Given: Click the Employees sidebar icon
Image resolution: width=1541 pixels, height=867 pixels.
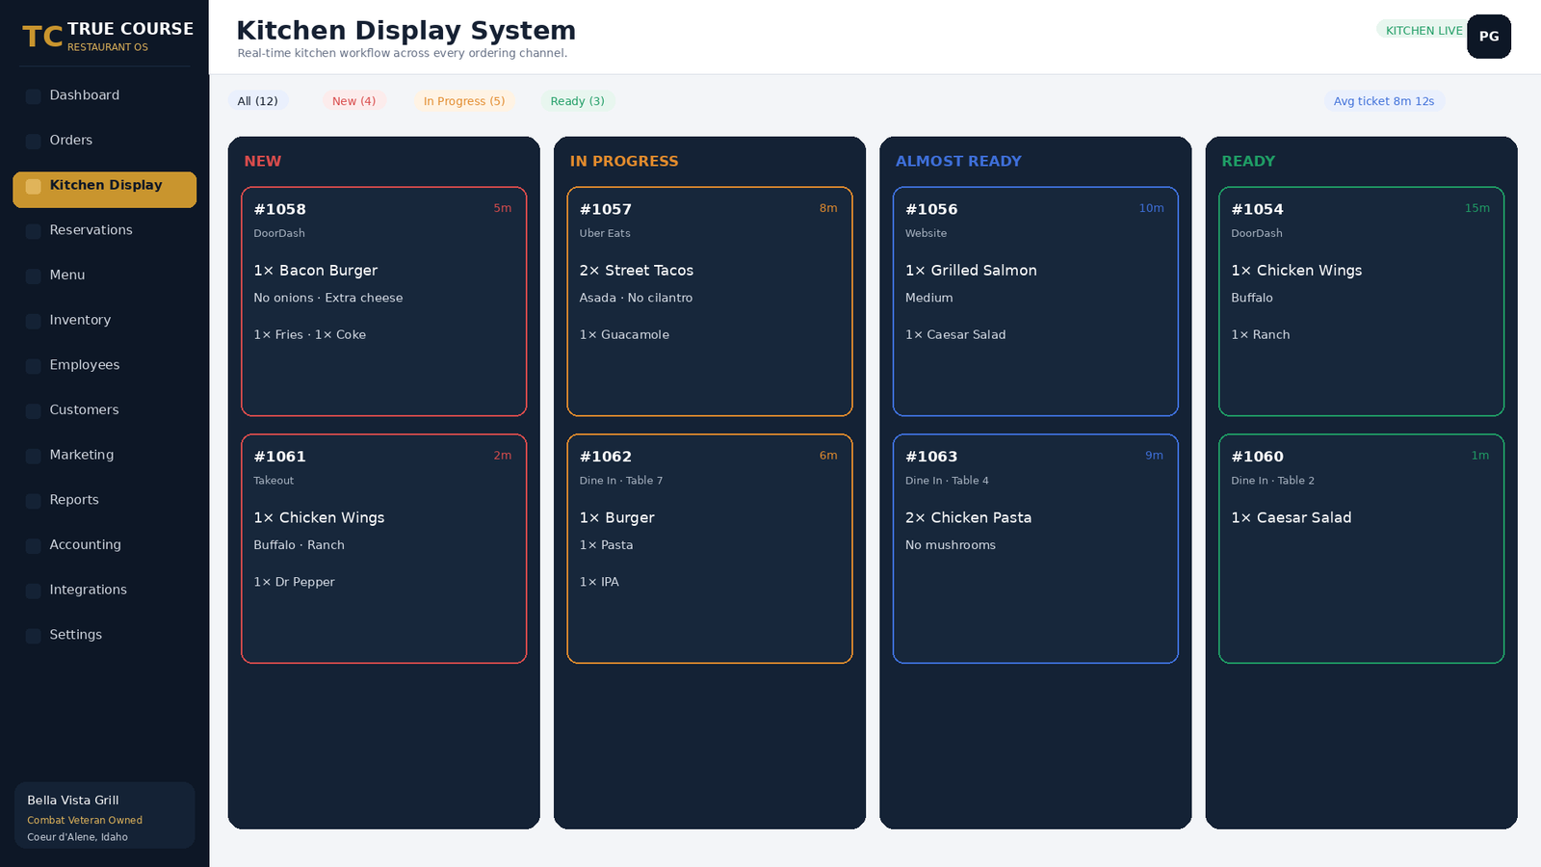Looking at the screenshot, I should coord(33,366).
